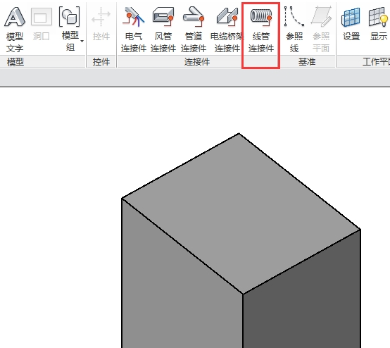The image size is (390, 348).
Task: Click the Model (模型) panel title
Action: 15,62
